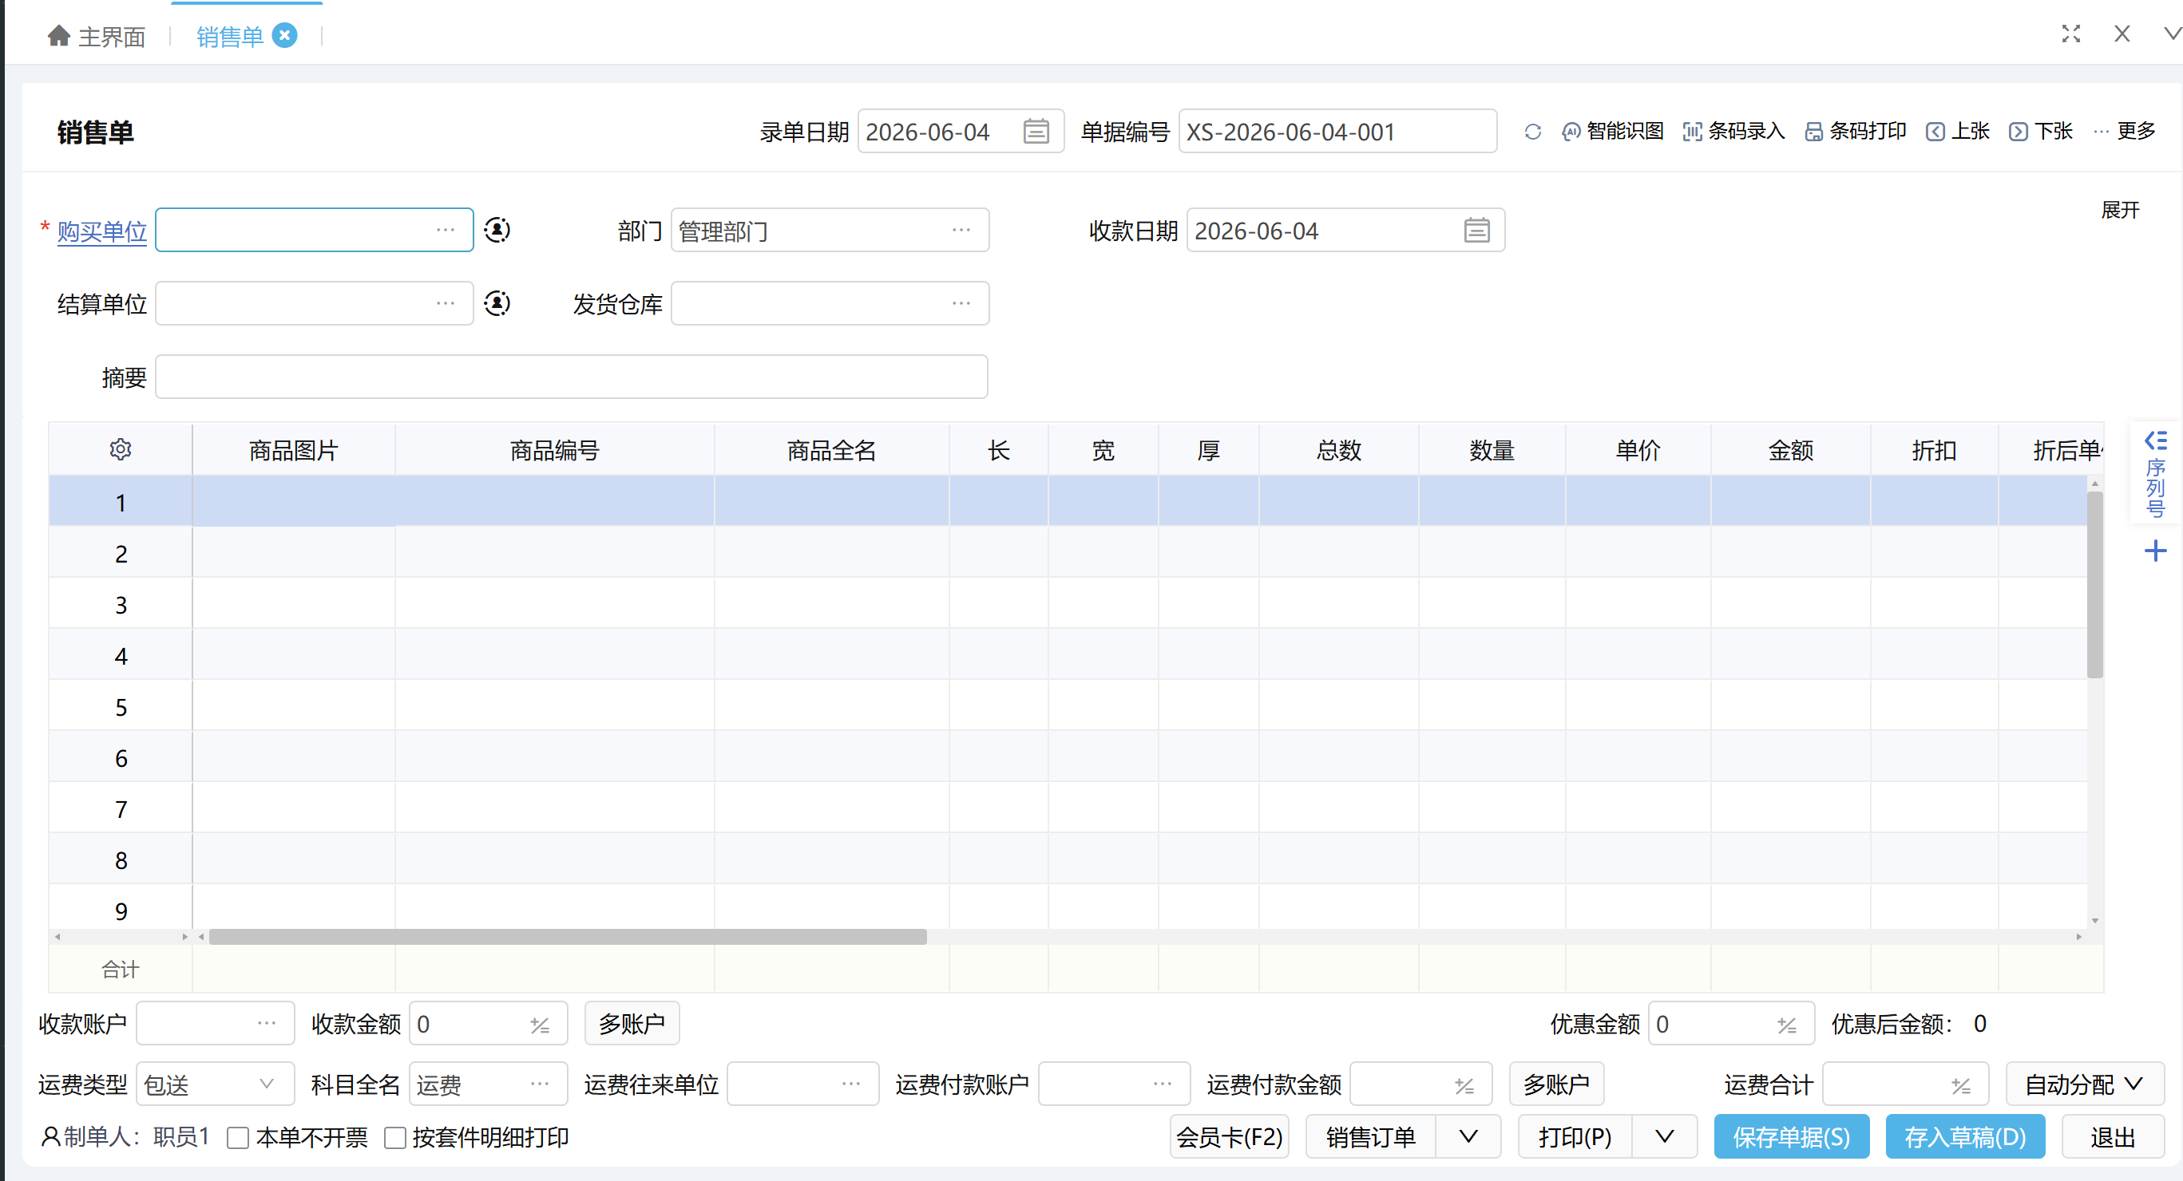Click the 购买单位 link
Screen dimensions: 2183x1181
click(x=101, y=231)
